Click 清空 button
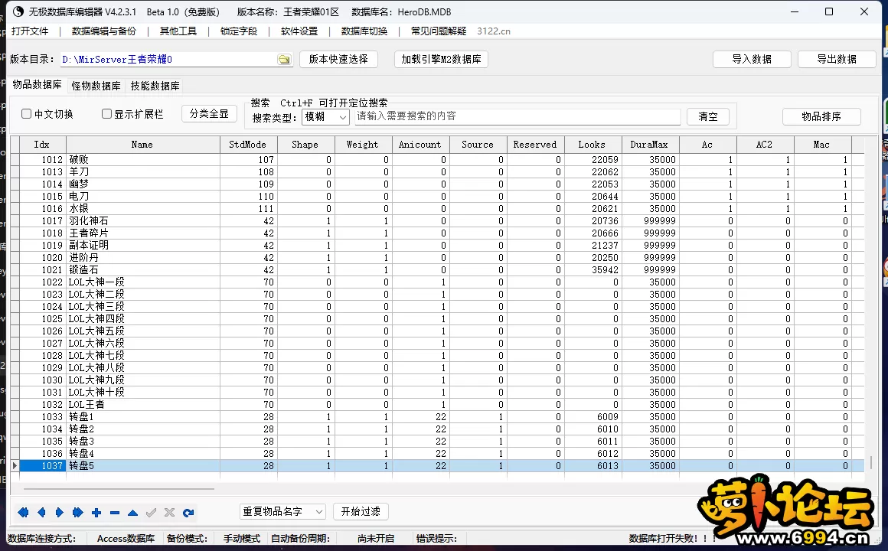 click(708, 116)
